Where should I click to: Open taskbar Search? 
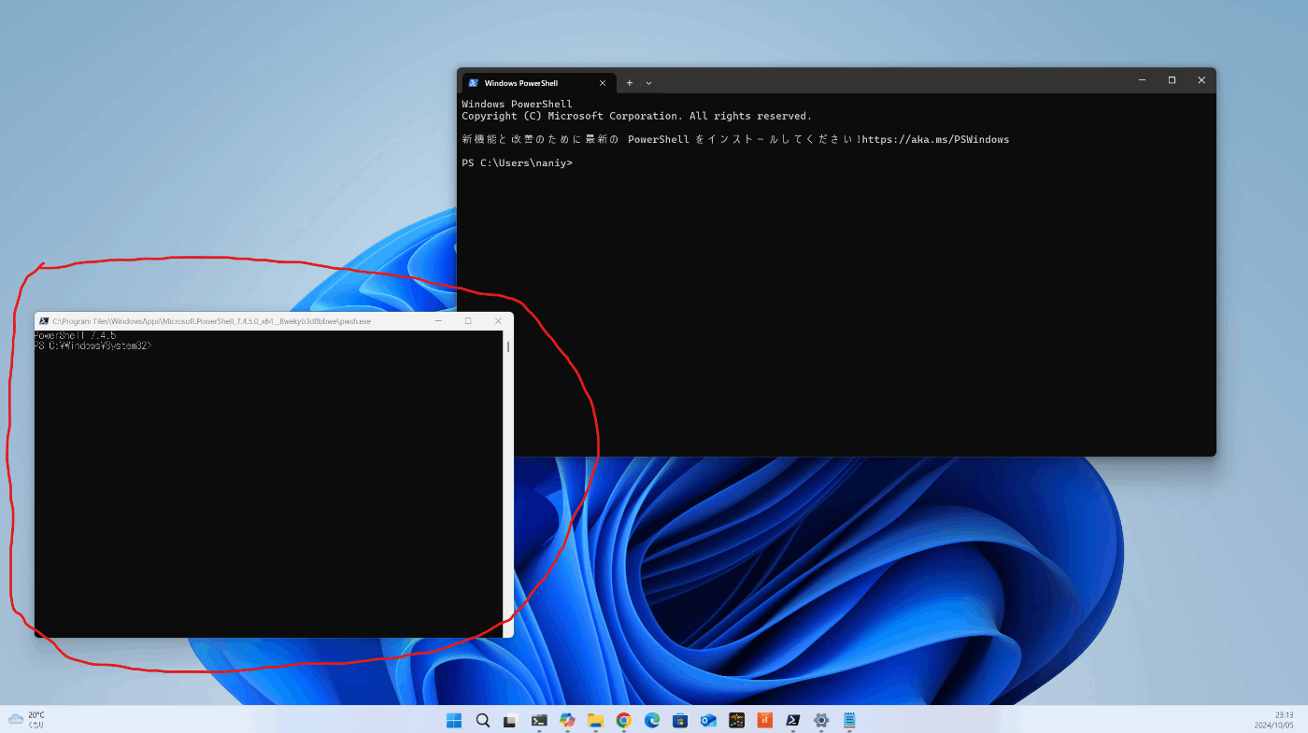tap(482, 720)
